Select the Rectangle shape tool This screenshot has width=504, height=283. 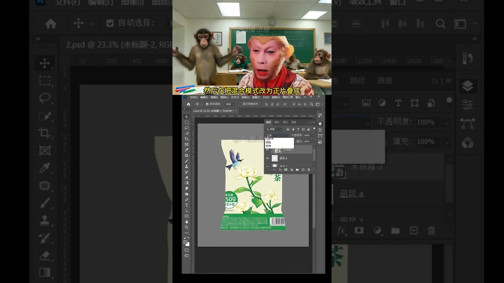click(187, 216)
